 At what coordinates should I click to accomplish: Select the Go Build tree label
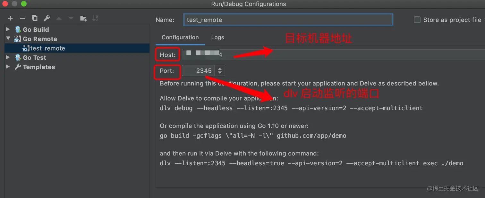point(36,29)
